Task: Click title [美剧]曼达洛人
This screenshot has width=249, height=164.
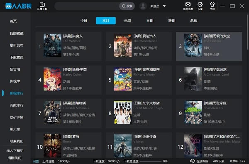Action: [145, 36]
